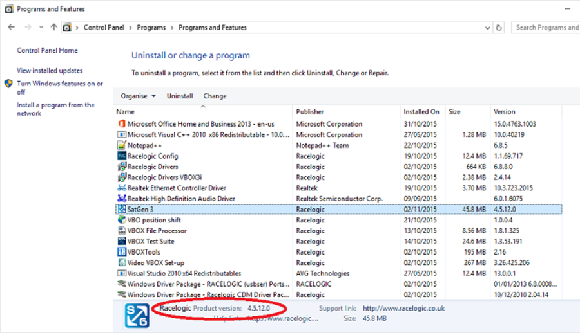Click the Video VBOX Set-up icon
Viewport: 580px width, 333px height.
(122, 263)
